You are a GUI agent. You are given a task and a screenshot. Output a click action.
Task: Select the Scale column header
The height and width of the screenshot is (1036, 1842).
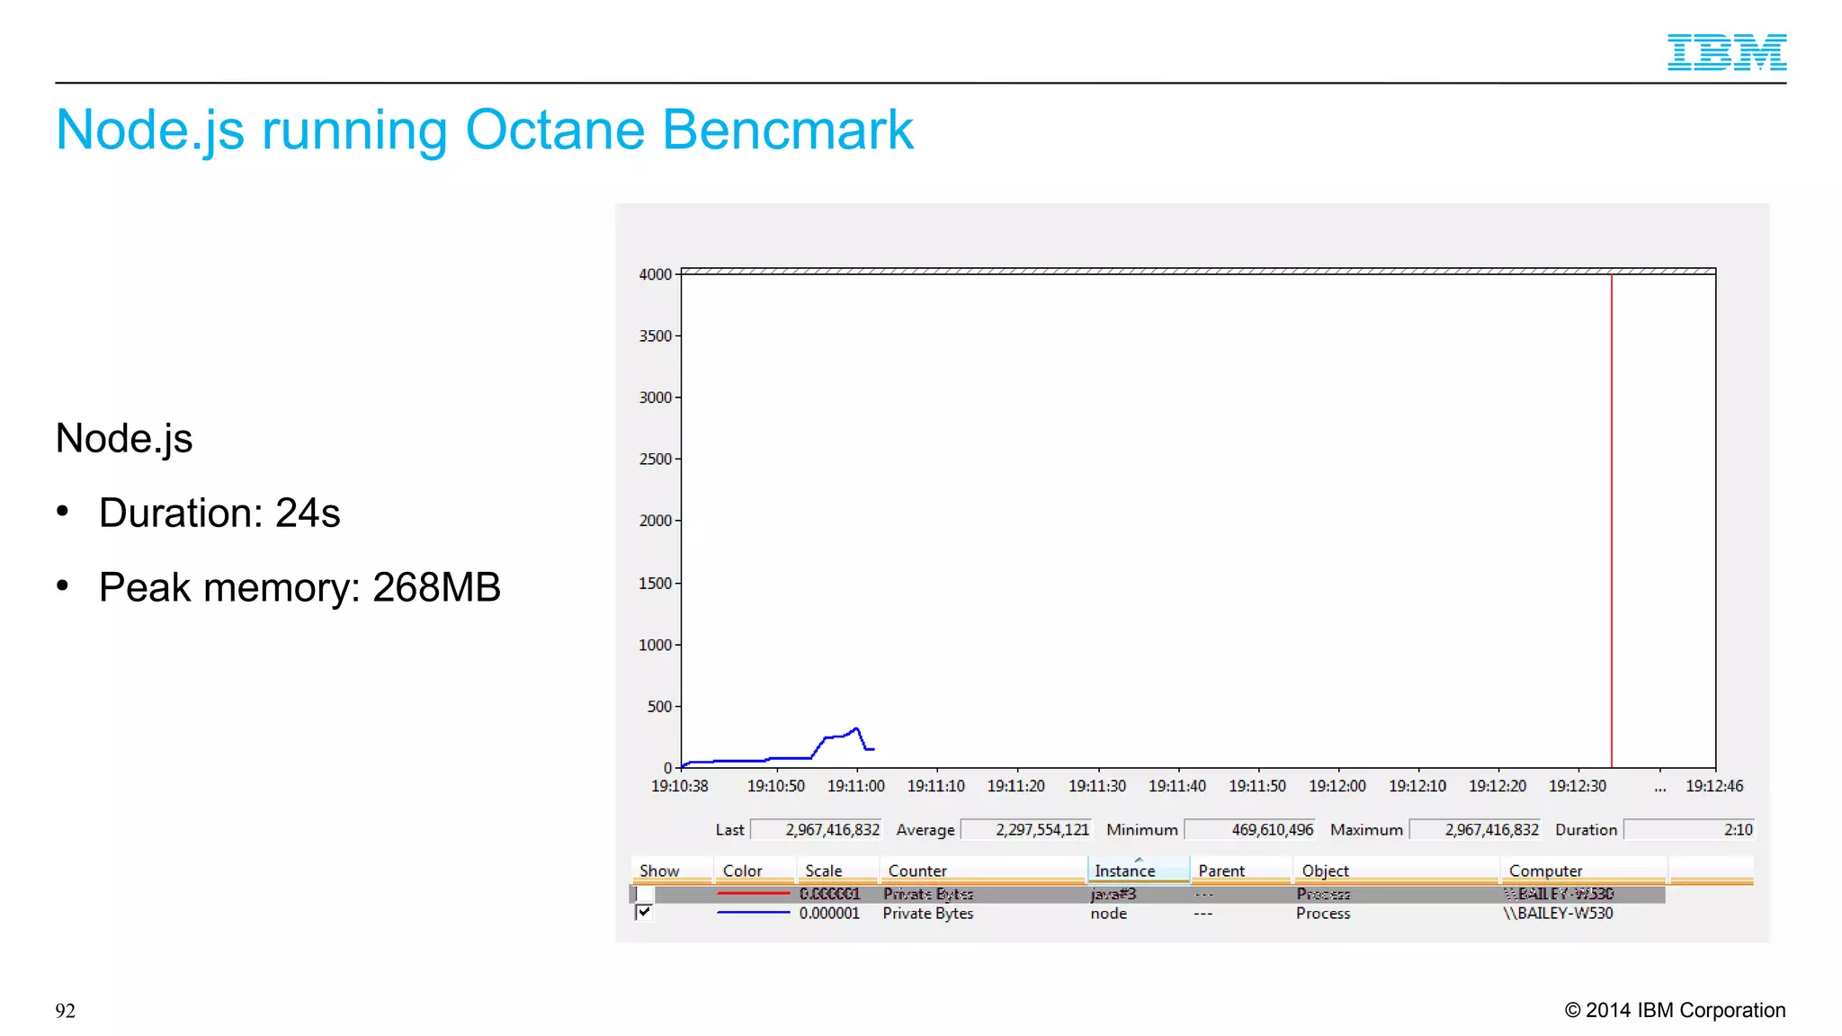837,871
